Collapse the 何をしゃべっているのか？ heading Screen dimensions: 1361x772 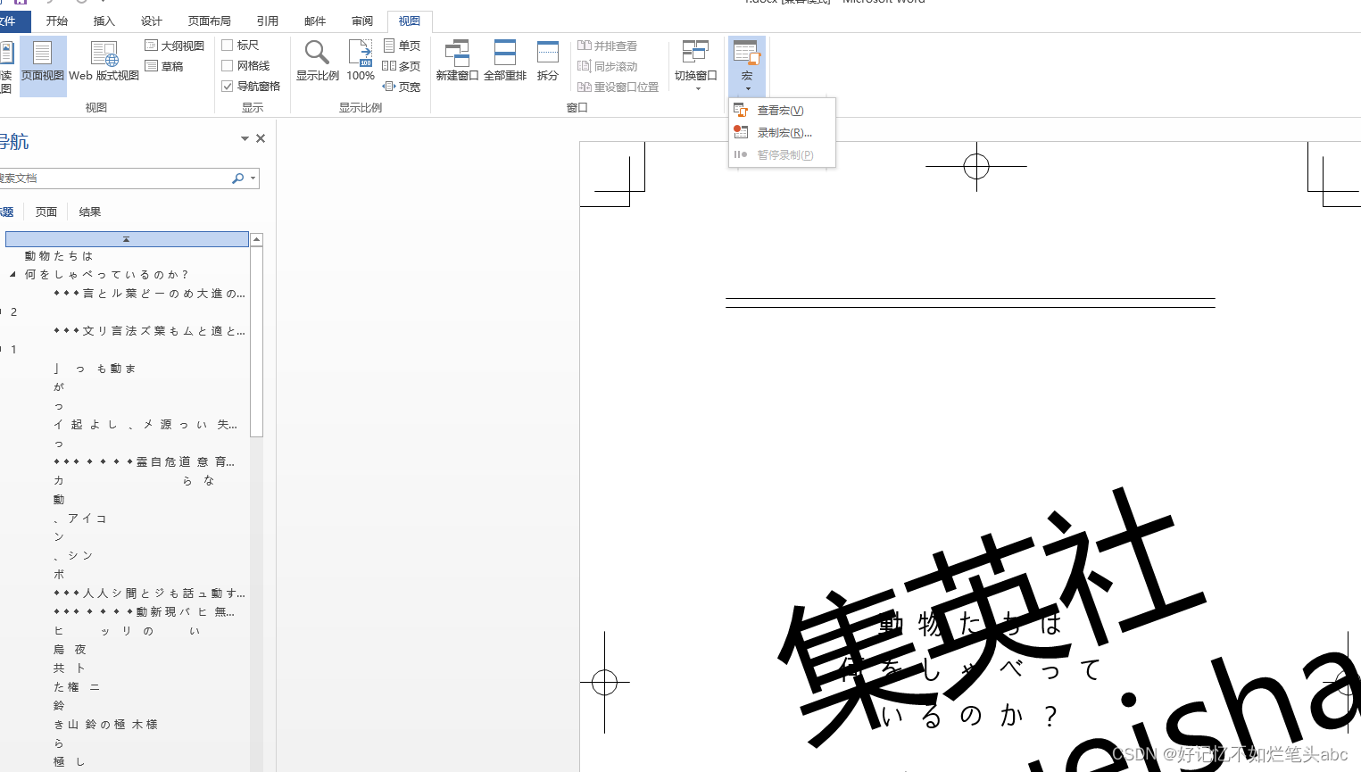tap(12, 275)
